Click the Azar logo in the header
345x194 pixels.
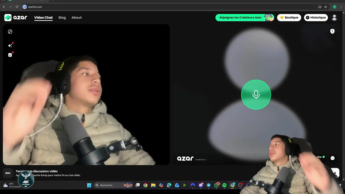16,18
